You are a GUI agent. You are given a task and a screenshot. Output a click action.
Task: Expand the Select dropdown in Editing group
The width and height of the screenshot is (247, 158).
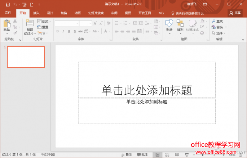pyautogui.click(x=219, y=33)
